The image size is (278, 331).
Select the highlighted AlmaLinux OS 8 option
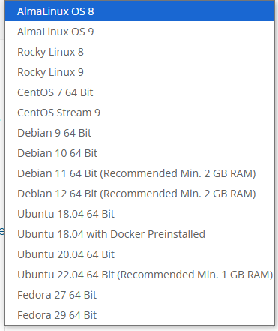pos(139,11)
